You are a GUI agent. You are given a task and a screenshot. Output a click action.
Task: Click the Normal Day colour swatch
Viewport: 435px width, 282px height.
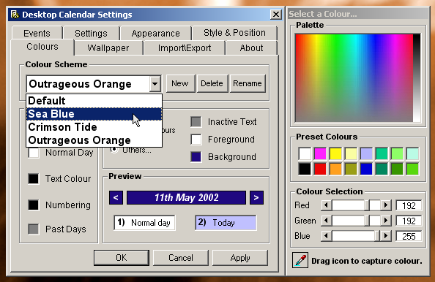pyautogui.click(x=34, y=153)
